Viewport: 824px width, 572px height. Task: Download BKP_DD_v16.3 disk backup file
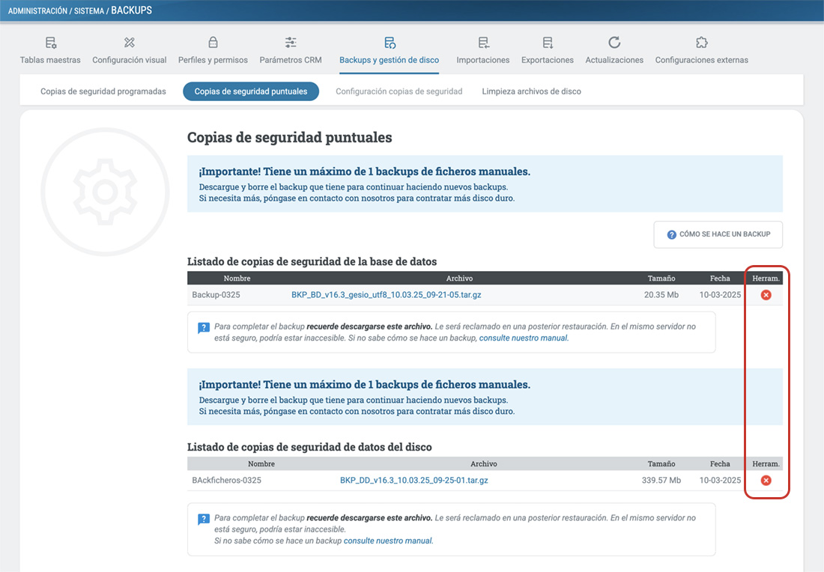click(x=414, y=480)
